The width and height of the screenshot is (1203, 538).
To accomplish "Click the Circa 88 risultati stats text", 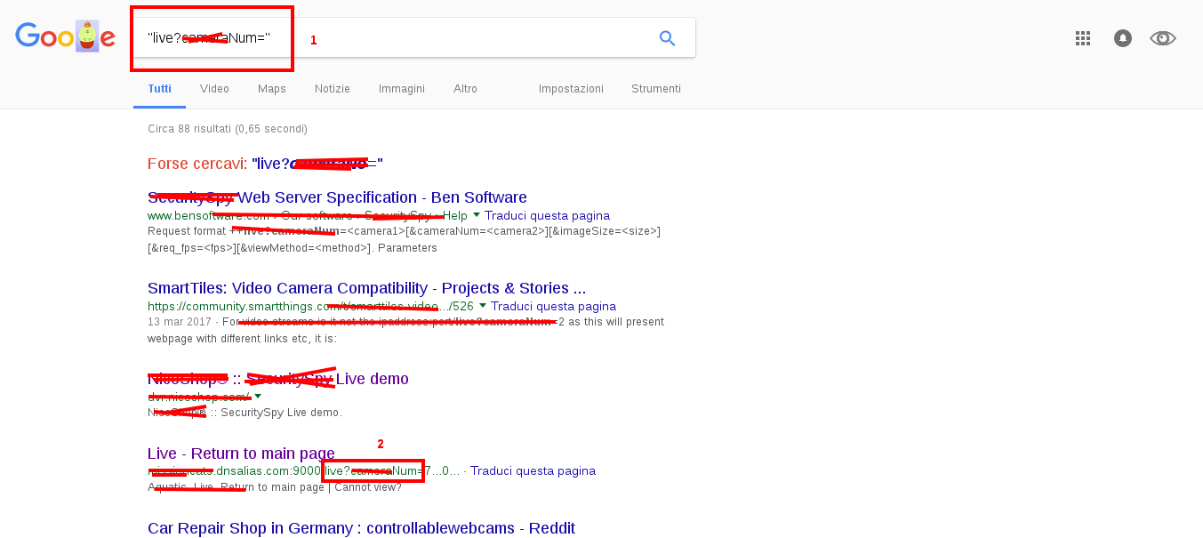I will [228, 129].
